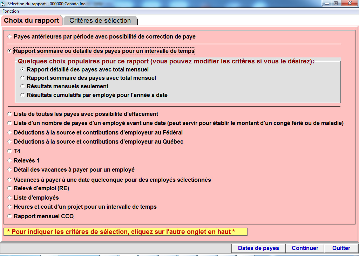Screen dimensions: 359x256
Task: Click the Quitter button
Action: coord(341,248)
